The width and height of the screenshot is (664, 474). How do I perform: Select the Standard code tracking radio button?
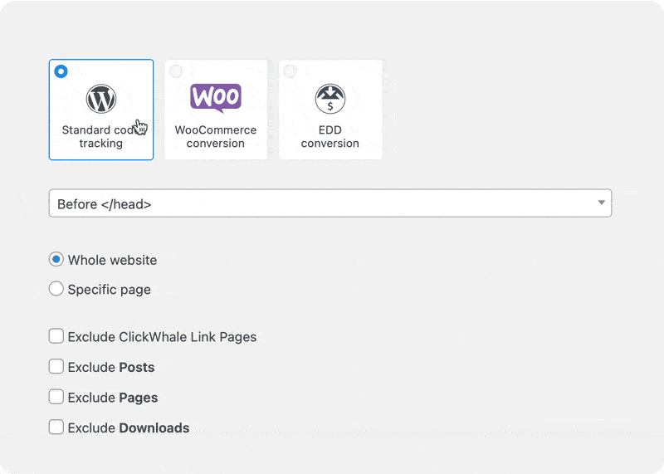(61, 71)
